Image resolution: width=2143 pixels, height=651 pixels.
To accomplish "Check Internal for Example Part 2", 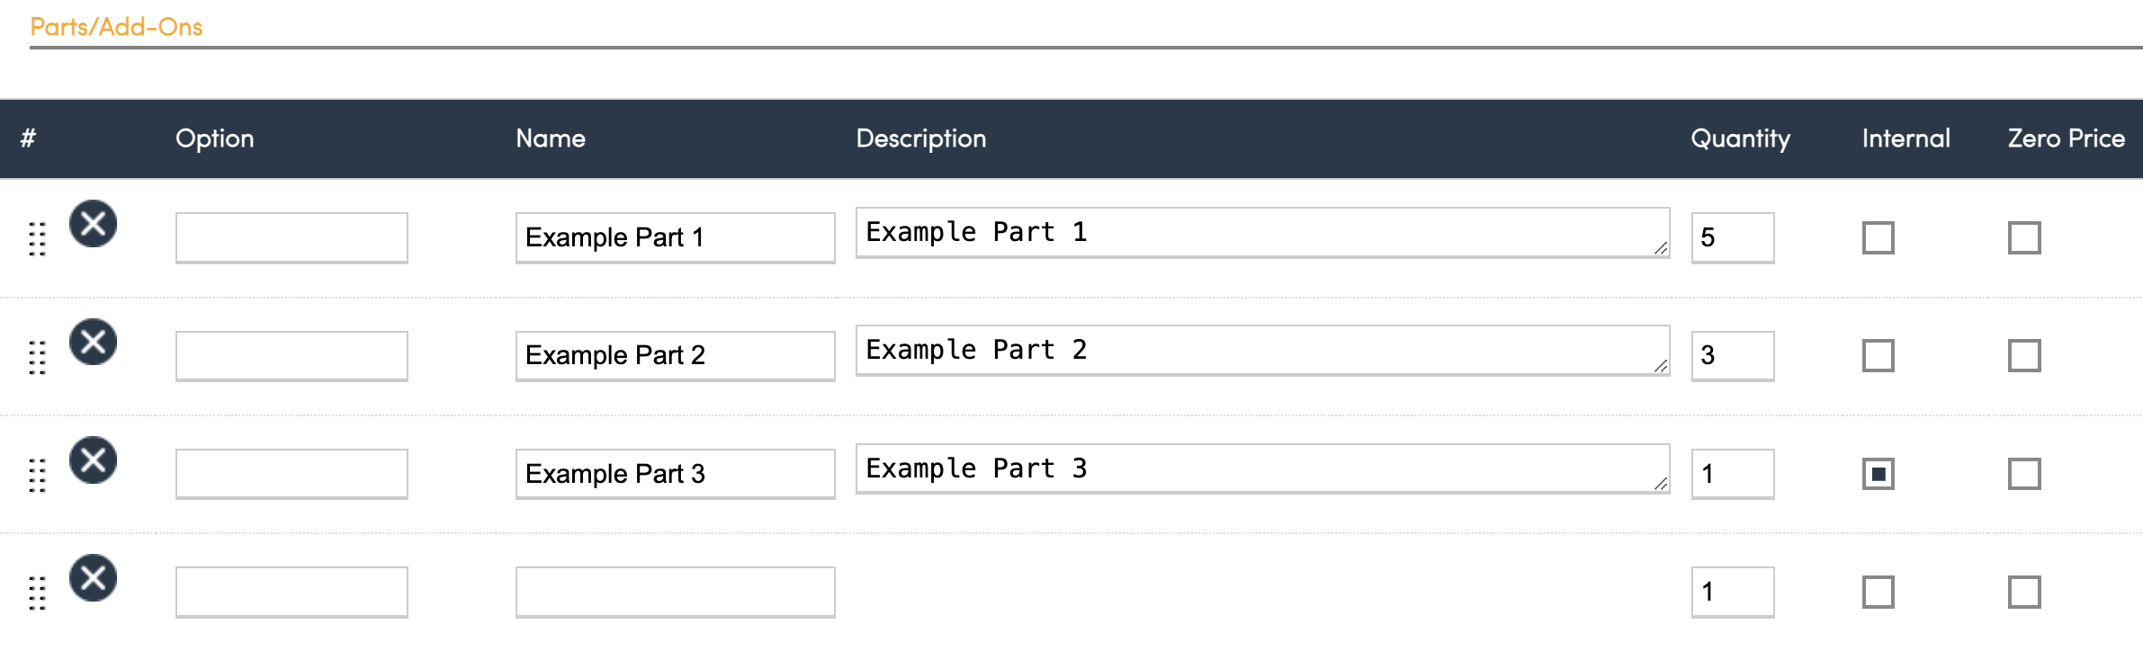I will coord(1878,356).
